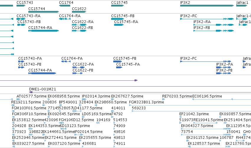Open the IP02014.3prime EST

pyautogui.click(x=84, y=99)
